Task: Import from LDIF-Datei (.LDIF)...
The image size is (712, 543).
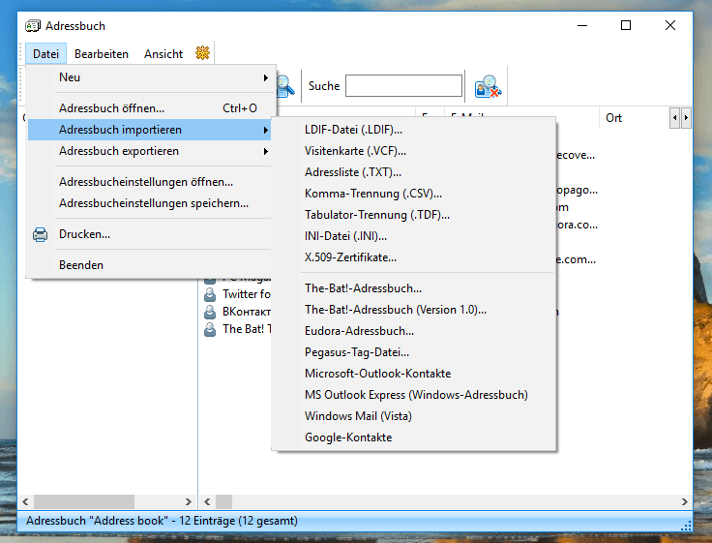Action: [414, 130]
